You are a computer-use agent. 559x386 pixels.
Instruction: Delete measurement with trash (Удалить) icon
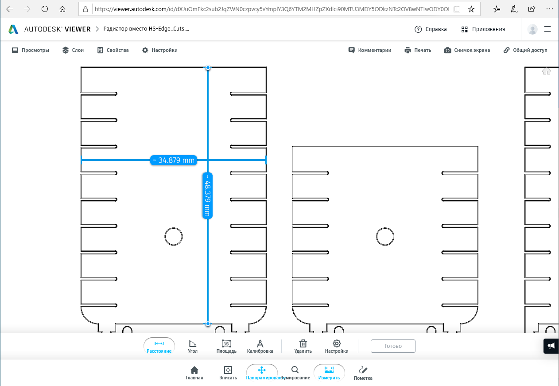[x=303, y=346]
